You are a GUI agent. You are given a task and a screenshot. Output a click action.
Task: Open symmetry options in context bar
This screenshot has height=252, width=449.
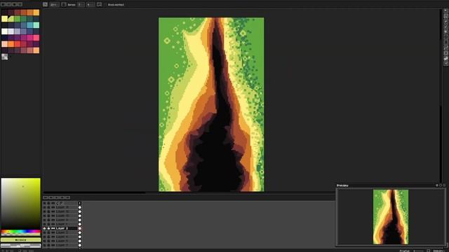[99, 5]
